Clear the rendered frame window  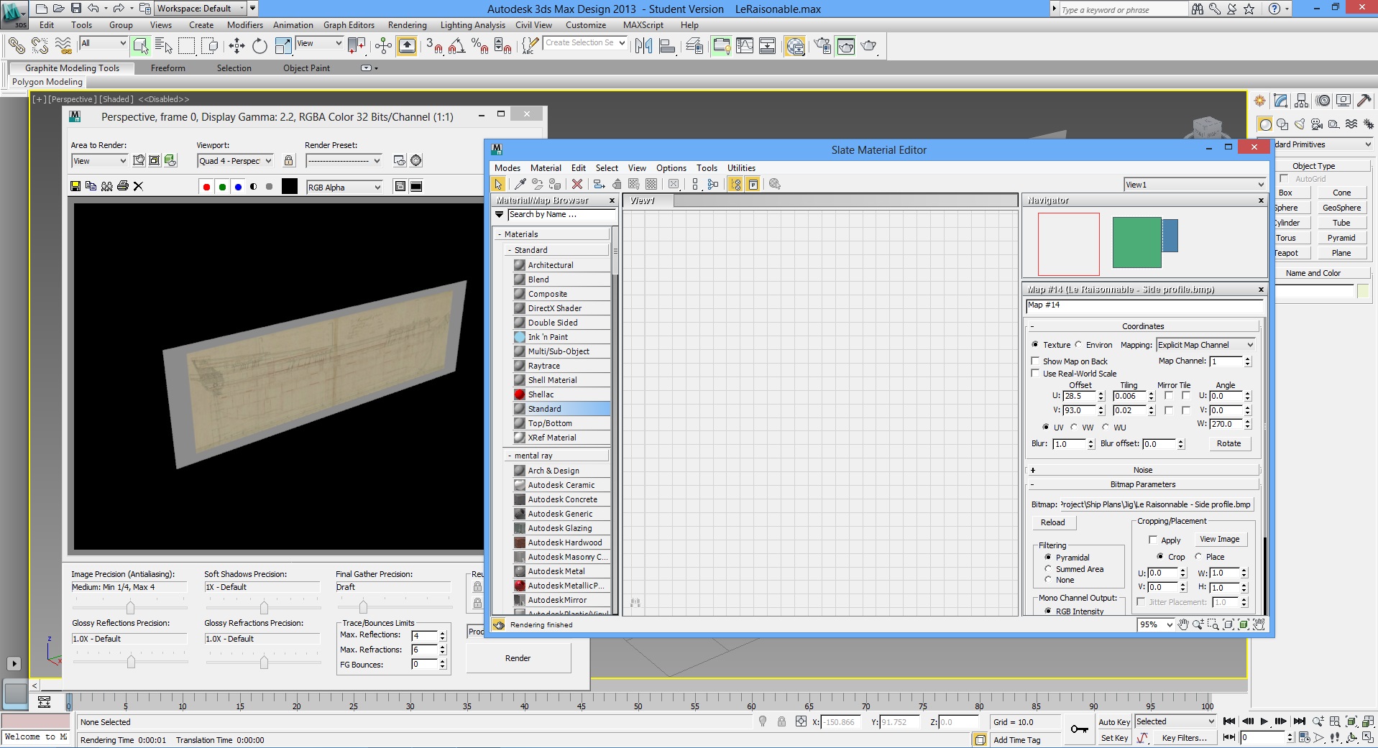coord(138,186)
